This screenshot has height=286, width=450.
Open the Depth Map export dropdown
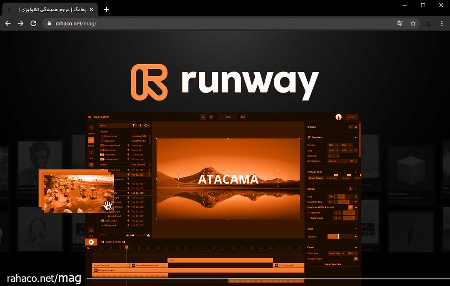(336, 253)
